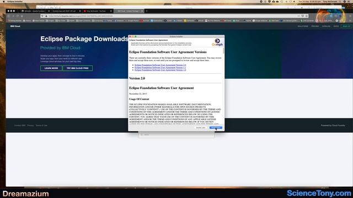
Task: Click the bookmark star icon in address bar
Action: pyautogui.click(x=307, y=16)
